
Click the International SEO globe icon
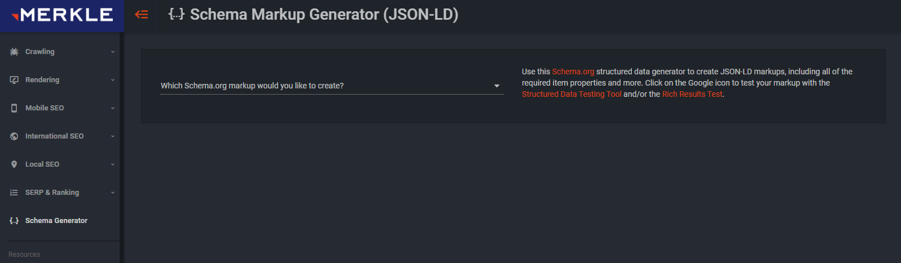point(14,136)
